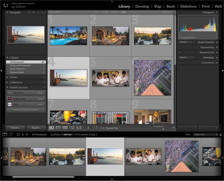The width and height of the screenshot is (224, 181).
Task: Open the Filters Off dropdown
Action: [205, 135]
